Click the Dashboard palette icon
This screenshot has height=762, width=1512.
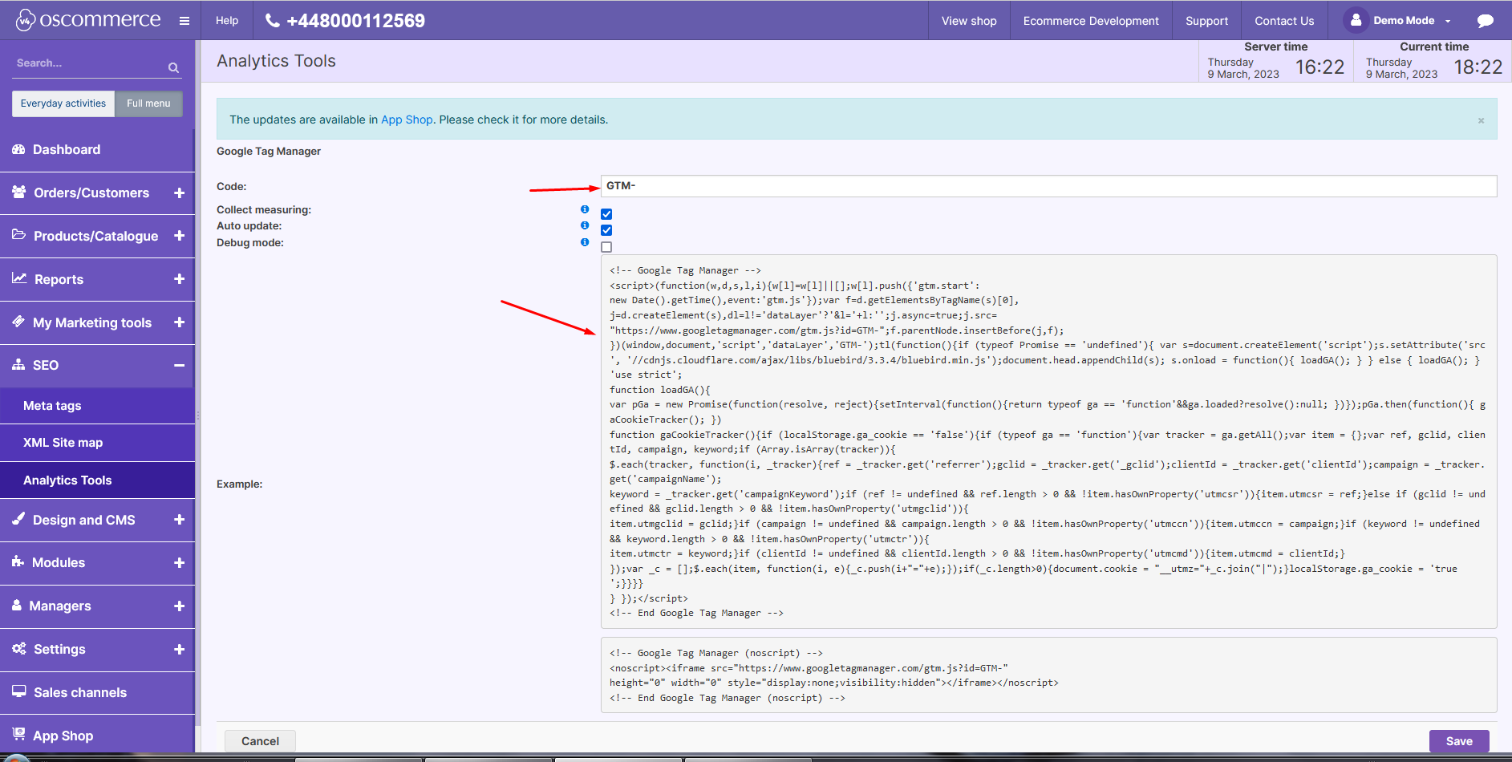click(x=18, y=149)
